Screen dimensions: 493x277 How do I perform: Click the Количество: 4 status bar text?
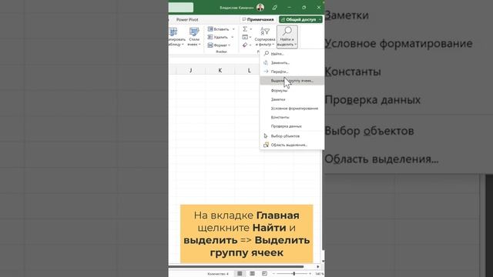click(x=218, y=274)
